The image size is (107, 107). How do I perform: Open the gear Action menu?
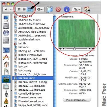point(40,9)
